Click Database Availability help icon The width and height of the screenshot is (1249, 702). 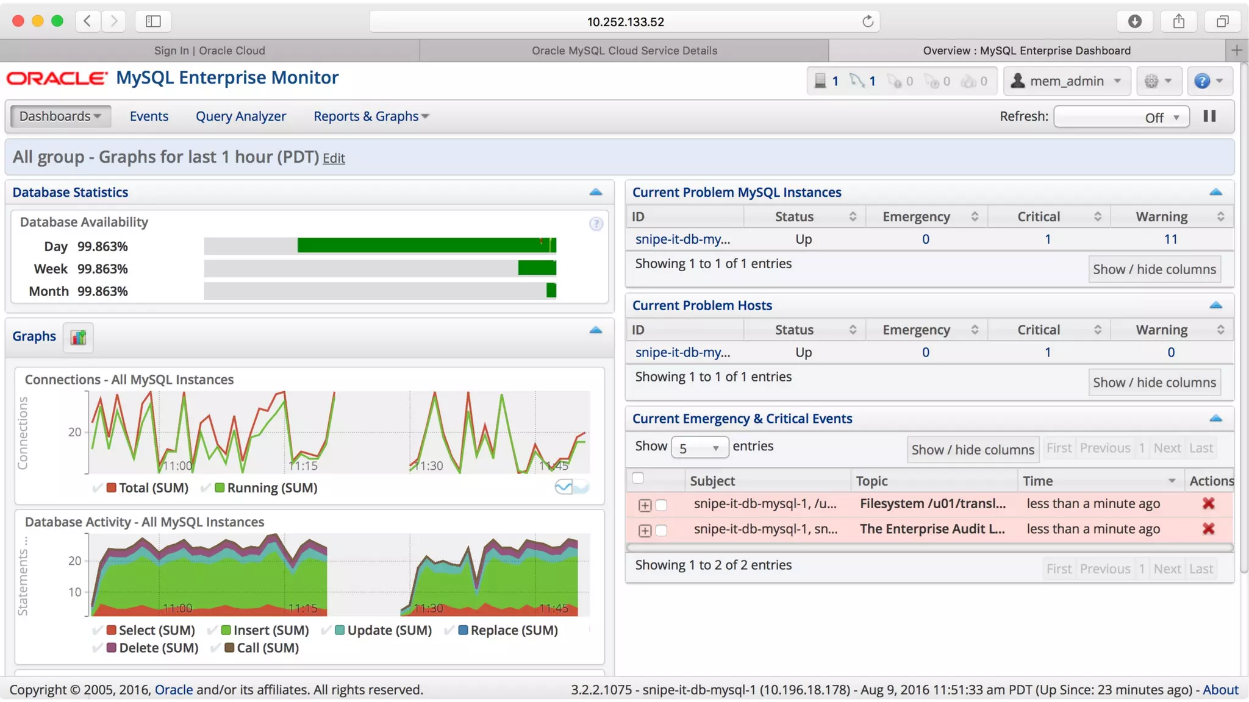click(x=596, y=224)
